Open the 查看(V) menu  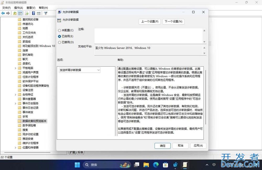[x=31, y=8]
